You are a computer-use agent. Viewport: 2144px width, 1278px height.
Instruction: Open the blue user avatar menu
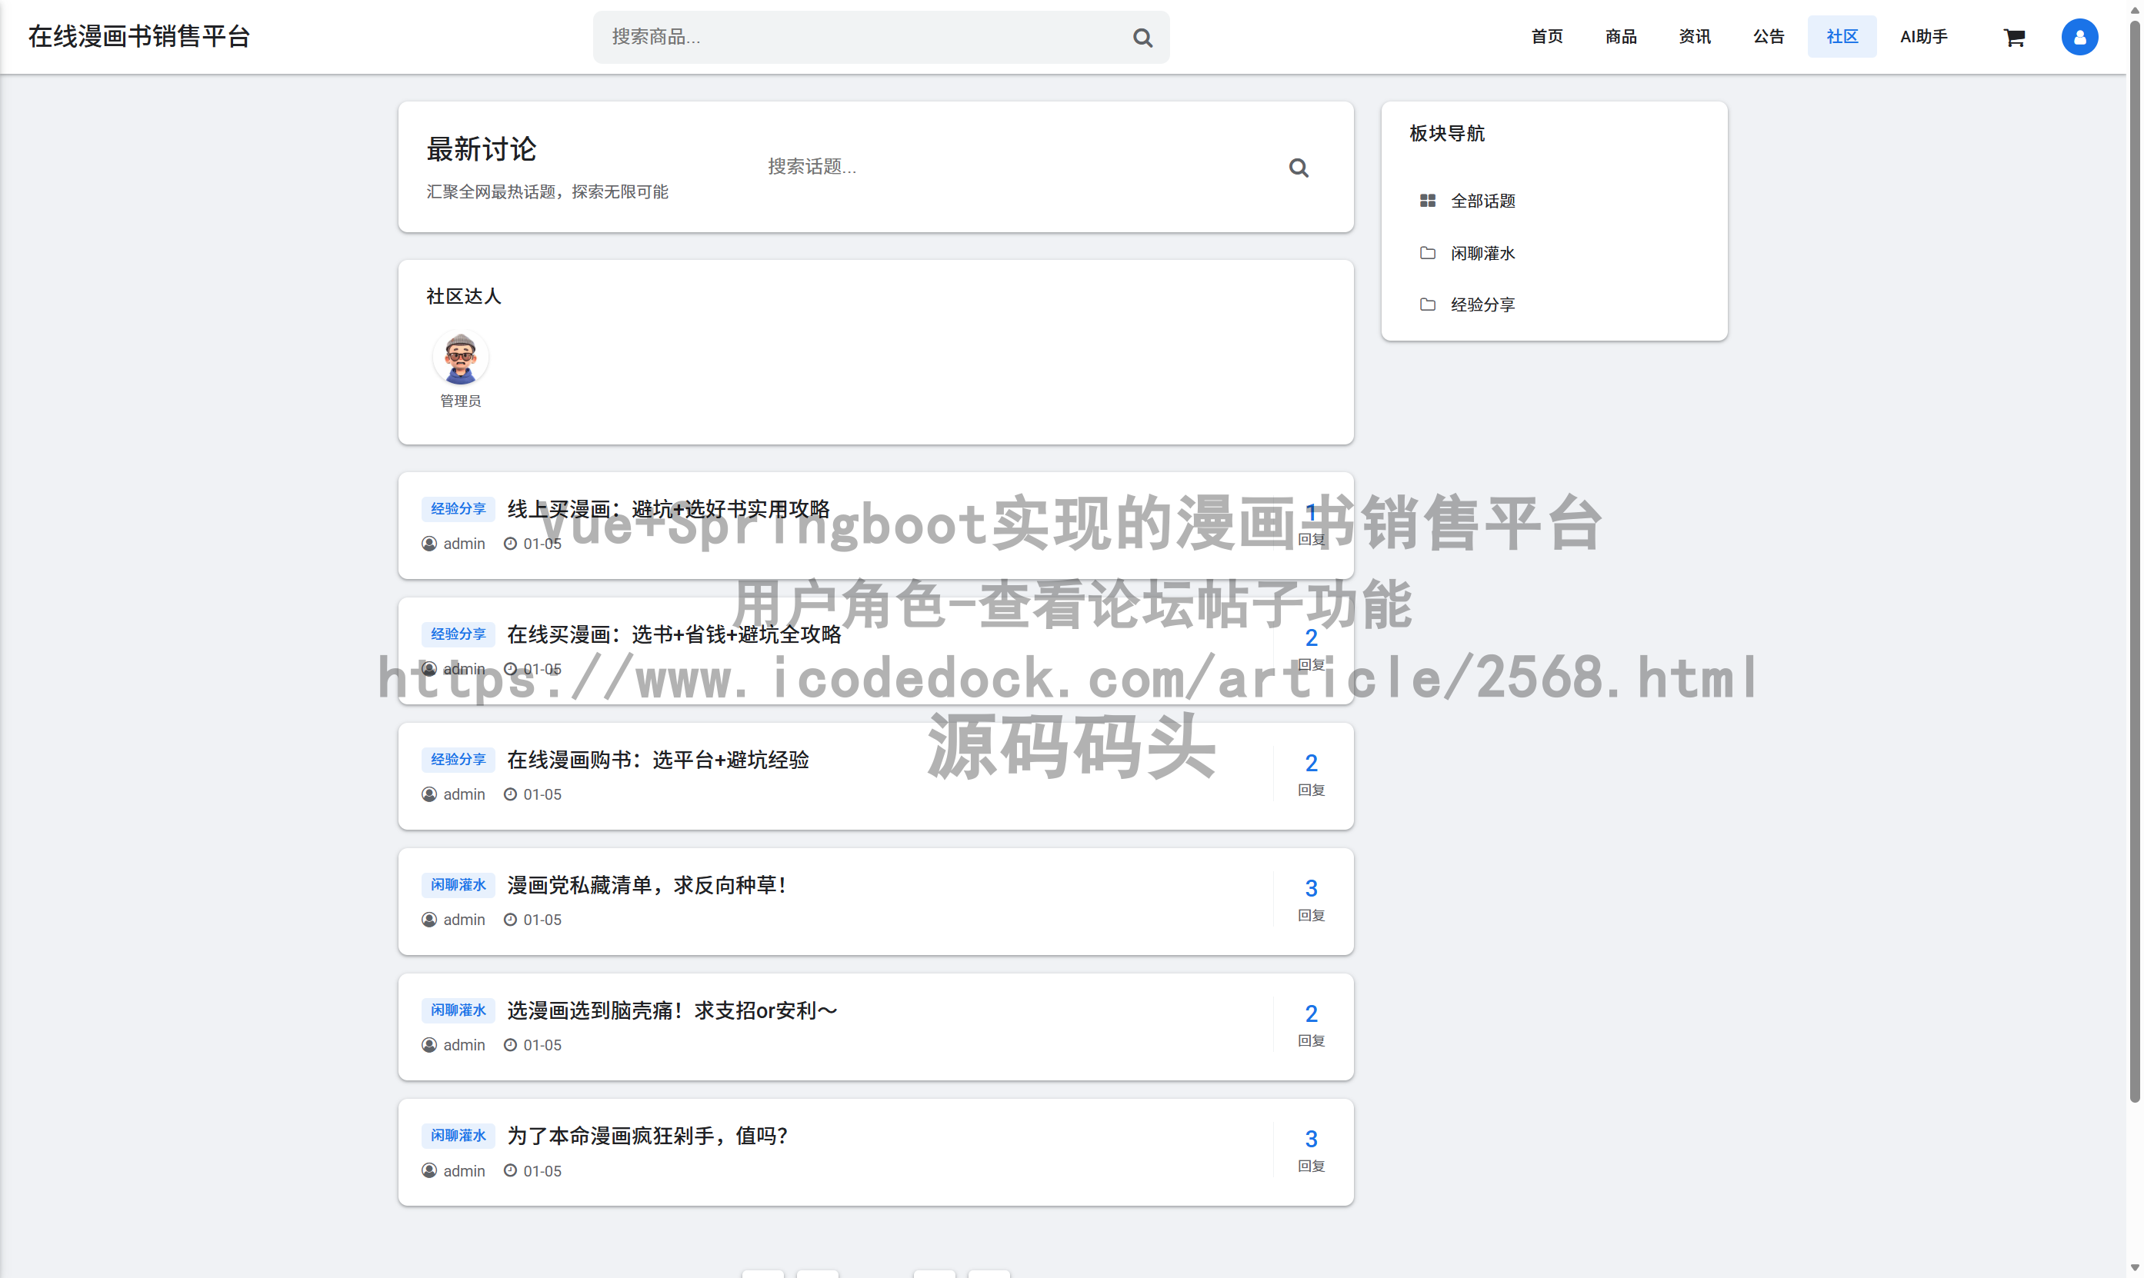point(2079,37)
